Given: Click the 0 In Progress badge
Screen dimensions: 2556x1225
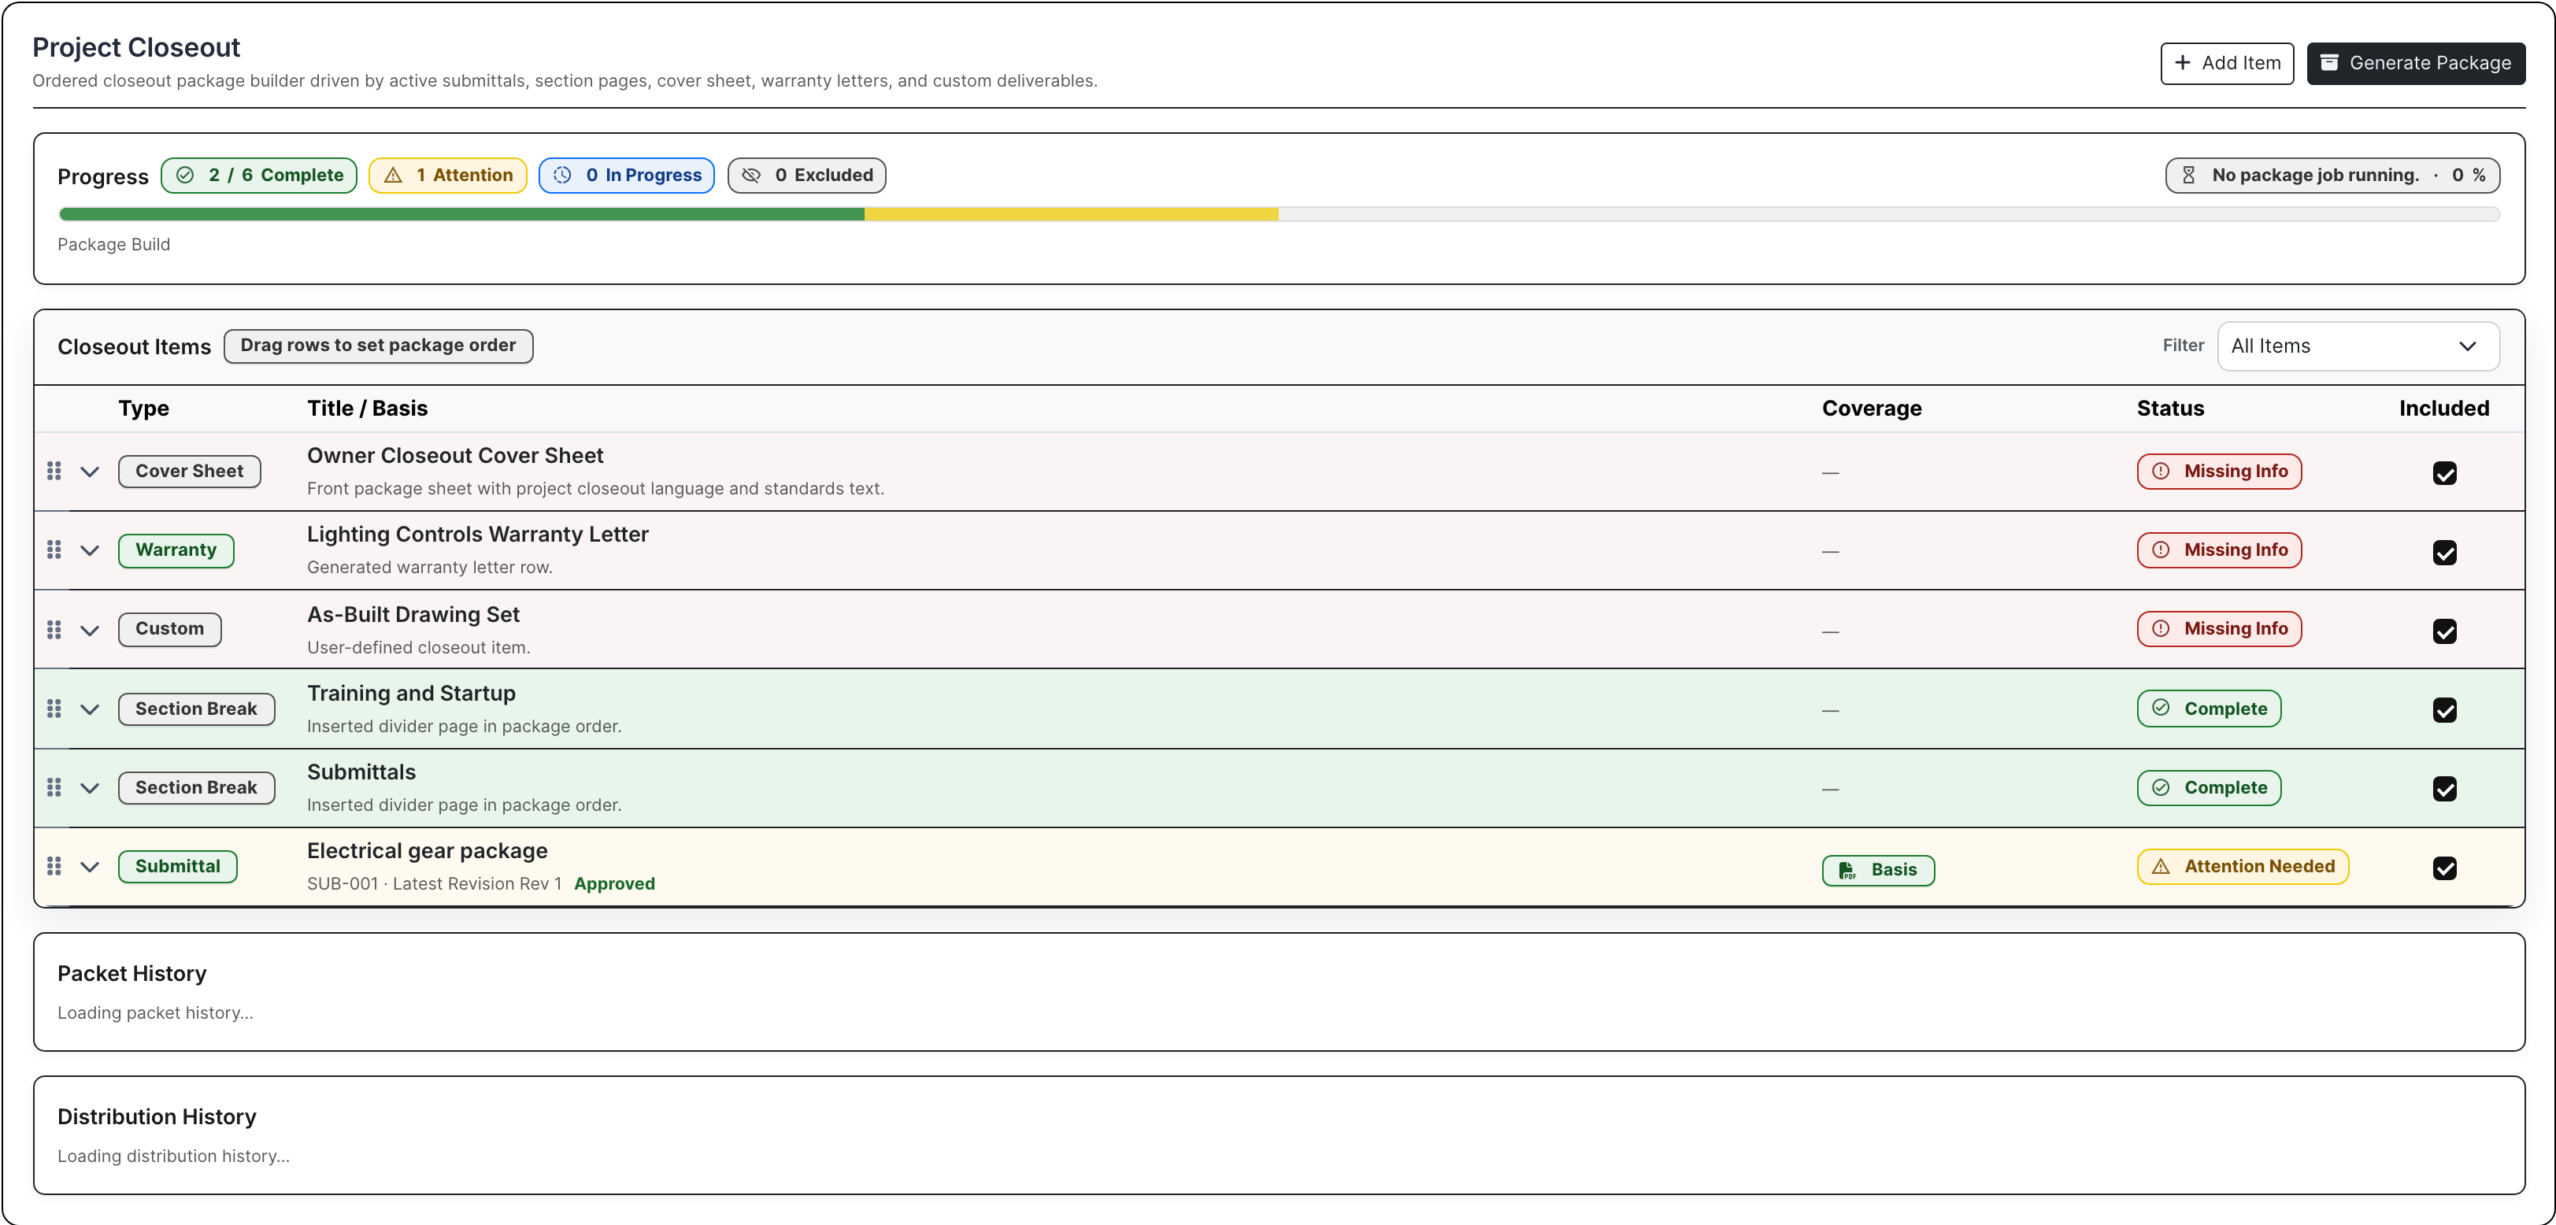Looking at the screenshot, I should click(626, 176).
